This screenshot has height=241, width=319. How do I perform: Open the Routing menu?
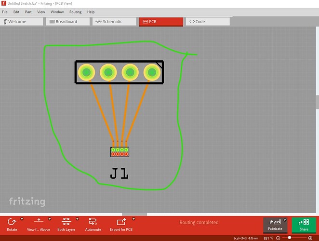pyautogui.click(x=75, y=12)
